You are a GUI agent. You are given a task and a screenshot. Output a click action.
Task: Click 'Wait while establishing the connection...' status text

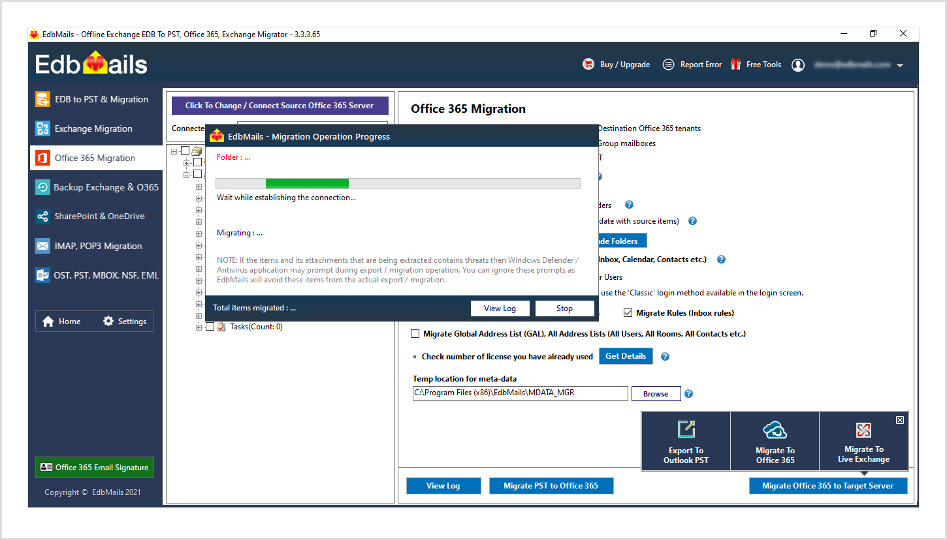pyautogui.click(x=286, y=198)
